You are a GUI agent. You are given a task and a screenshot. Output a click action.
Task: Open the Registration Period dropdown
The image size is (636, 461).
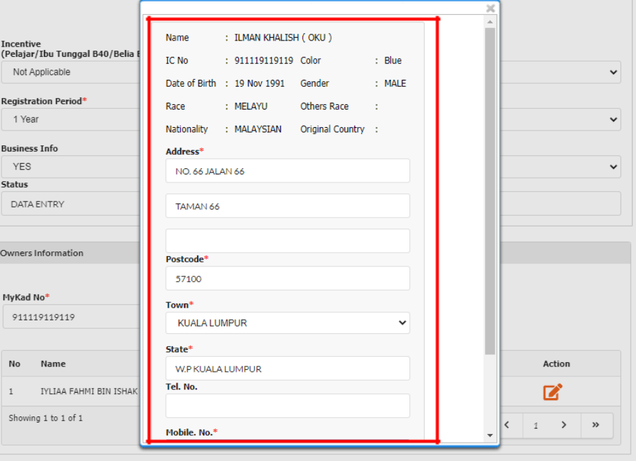613,120
